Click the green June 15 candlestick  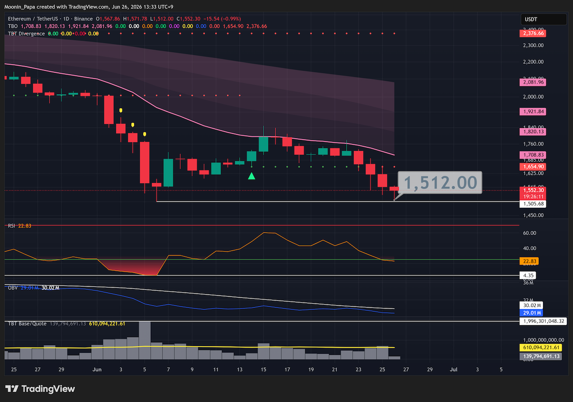pos(264,144)
